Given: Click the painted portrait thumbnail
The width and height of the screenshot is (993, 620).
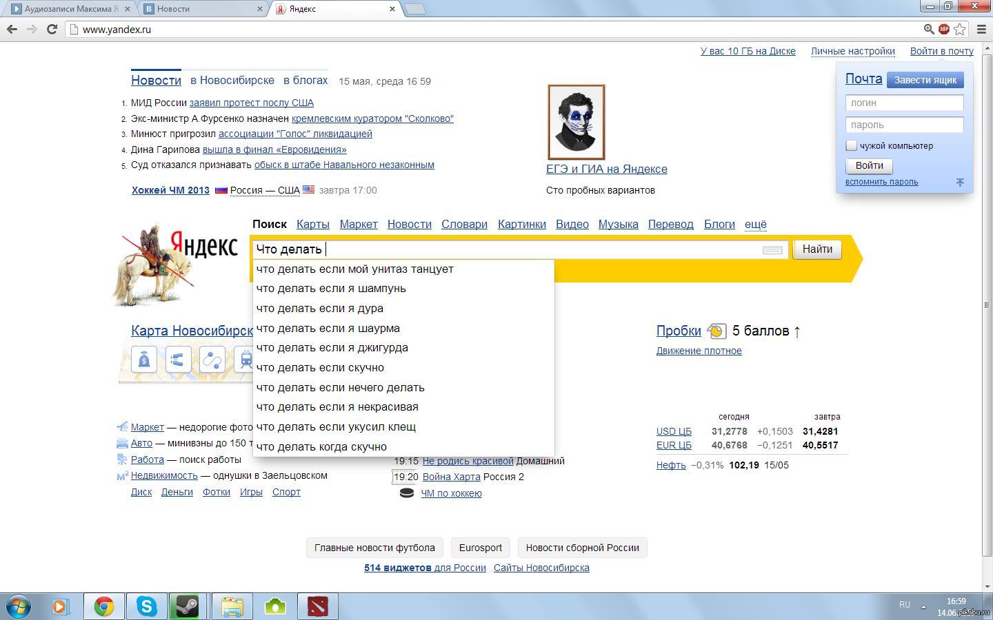Looking at the screenshot, I should 576,122.
